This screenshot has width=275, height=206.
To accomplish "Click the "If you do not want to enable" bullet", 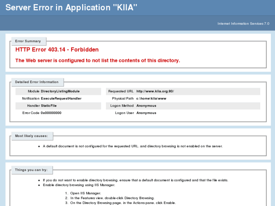I will [x=135, y=180].
